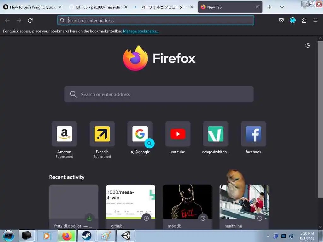Viewport: 323px width, 242px height.
Task: Open Unity from the taskbar
Action: [x=126, y=236]
